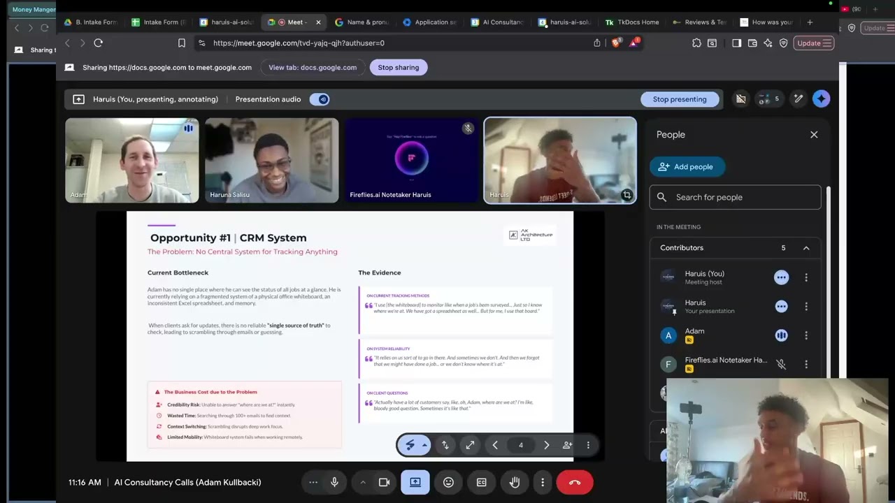The image size is (895, 503).
Task: Switch to Intake Form spreadsheet tab
Action: pos(159,22)
